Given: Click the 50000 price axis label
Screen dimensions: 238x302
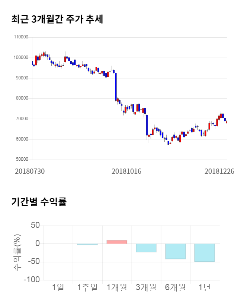Looking at the screenshot, I should click(22, 160).
